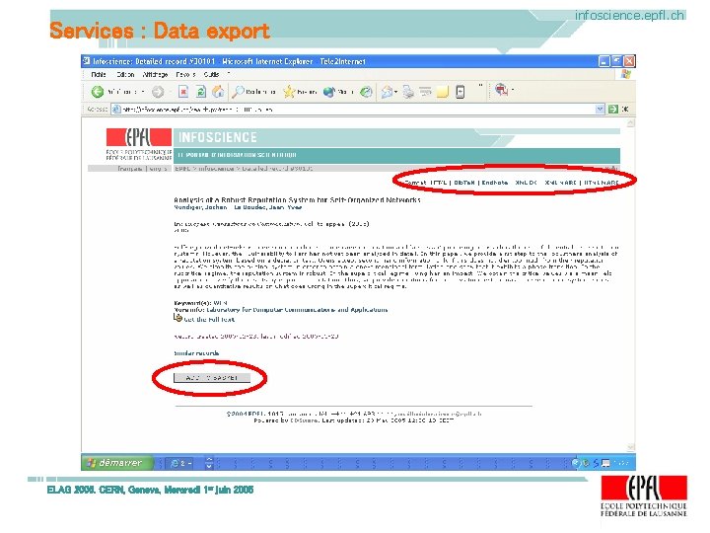
Task: Click the page scrollbar up arrow
Action: coord(630,122)
